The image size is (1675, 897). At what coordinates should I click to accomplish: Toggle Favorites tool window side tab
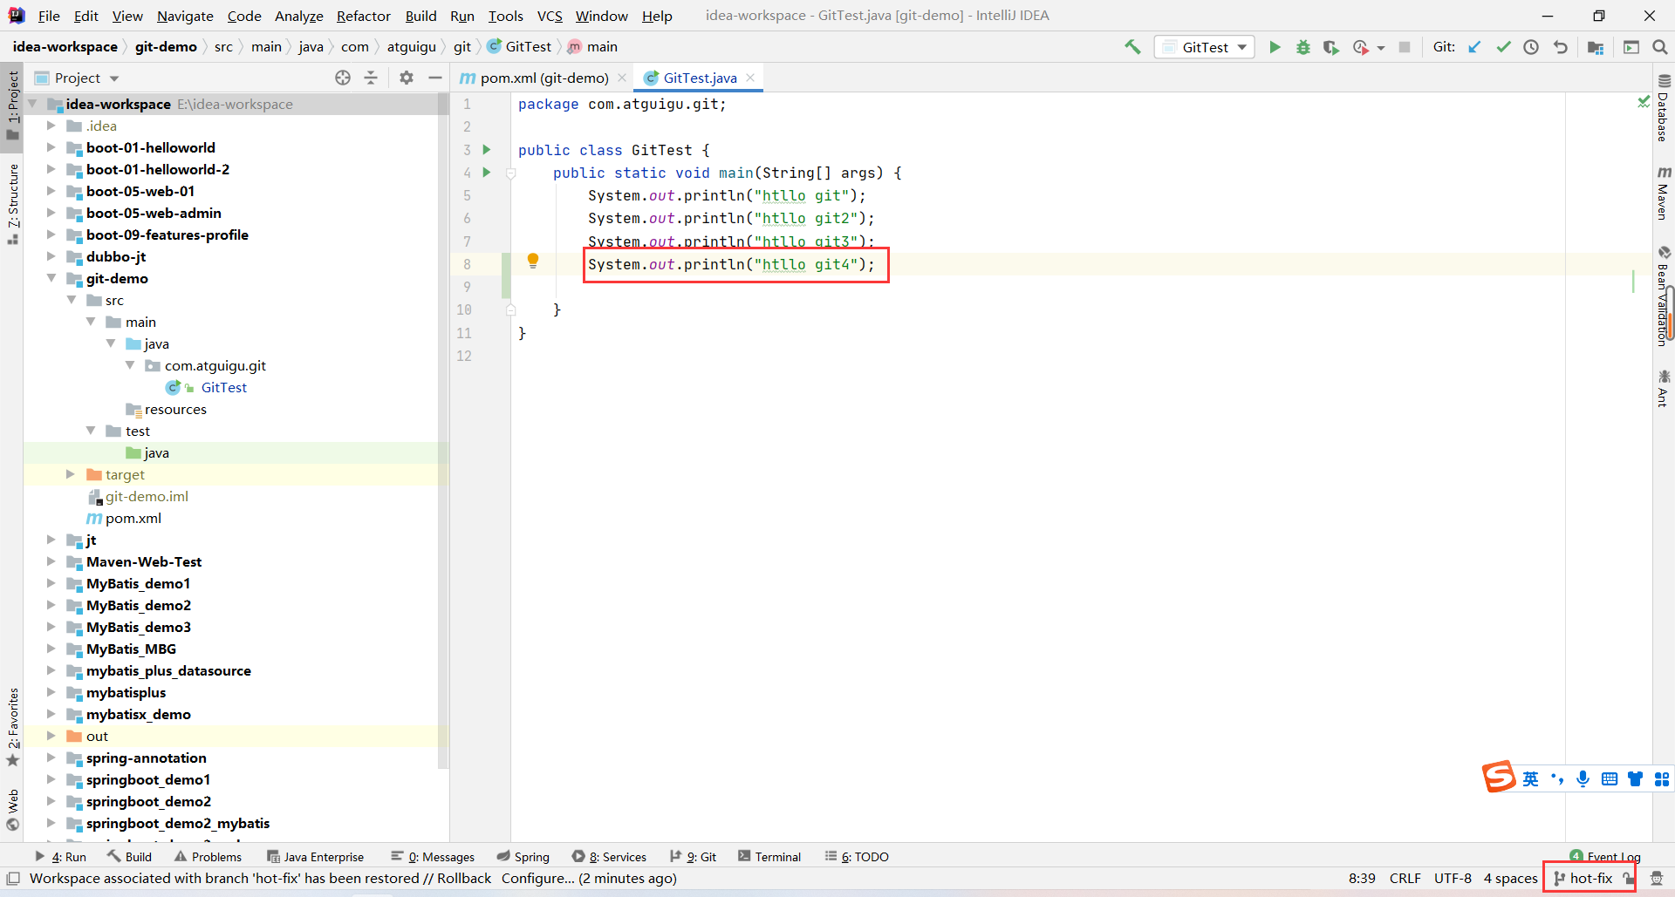tap(12, 727)
